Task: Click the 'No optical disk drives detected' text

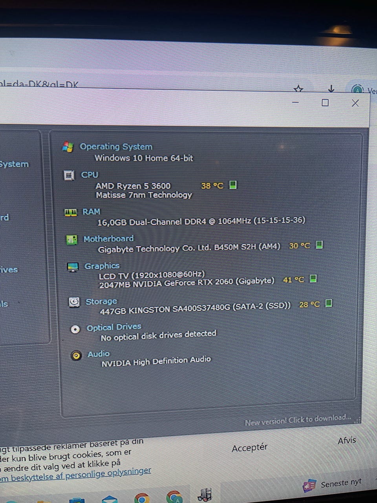Action: 159,336
